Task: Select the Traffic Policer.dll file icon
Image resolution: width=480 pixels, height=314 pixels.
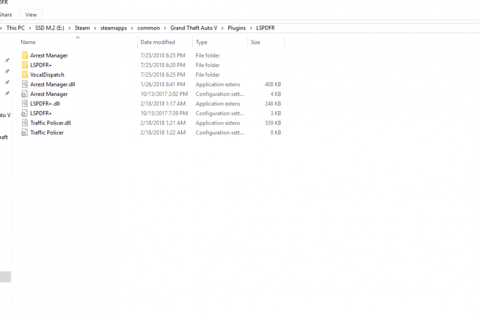Action: [x=25, y=123]
